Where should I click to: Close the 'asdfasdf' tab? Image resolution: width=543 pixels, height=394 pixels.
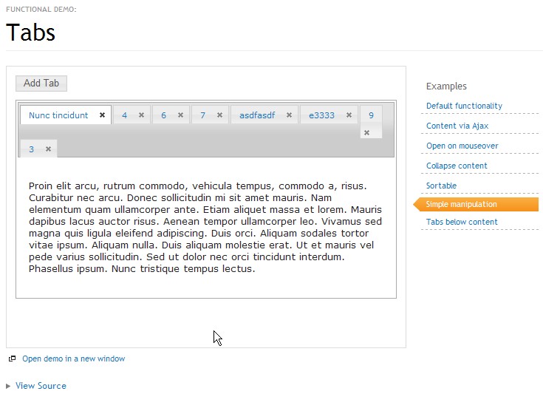point(289,115)
